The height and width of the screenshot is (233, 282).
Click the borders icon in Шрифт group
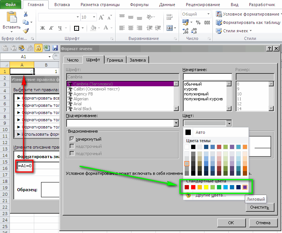pyautogui.click(x=77, y=28)
